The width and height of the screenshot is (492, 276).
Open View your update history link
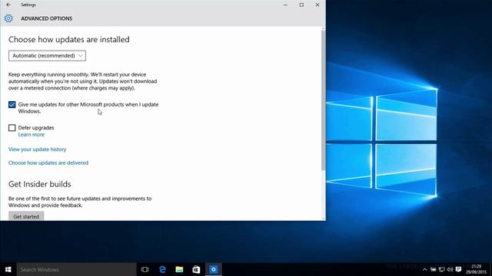pyautogui.click(x=38, y=149)
